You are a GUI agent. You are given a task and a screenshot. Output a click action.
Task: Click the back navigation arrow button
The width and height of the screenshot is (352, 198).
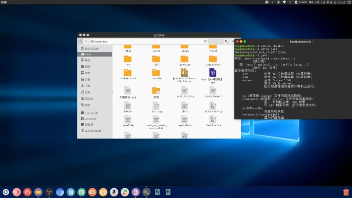(81, 42)
